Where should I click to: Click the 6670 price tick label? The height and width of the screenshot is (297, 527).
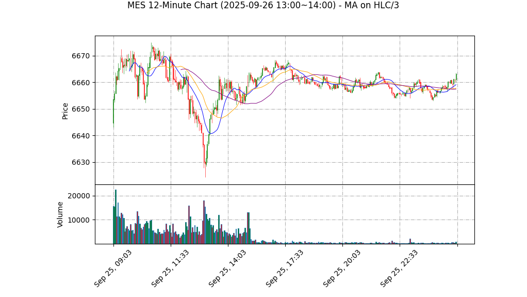[81, 56]
